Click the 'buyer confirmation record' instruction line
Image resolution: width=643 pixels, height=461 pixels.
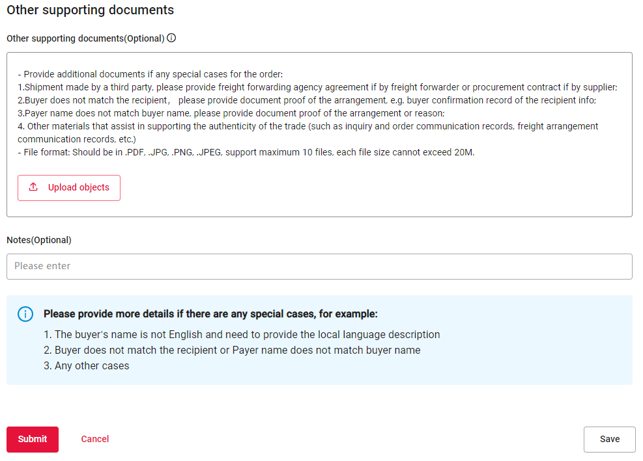(x=307, y=100)
